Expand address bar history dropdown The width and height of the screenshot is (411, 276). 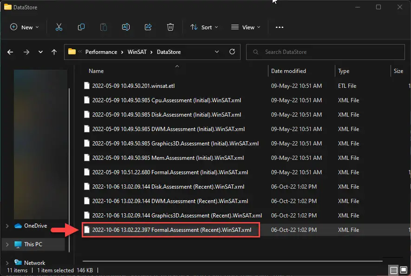[217, 52]
